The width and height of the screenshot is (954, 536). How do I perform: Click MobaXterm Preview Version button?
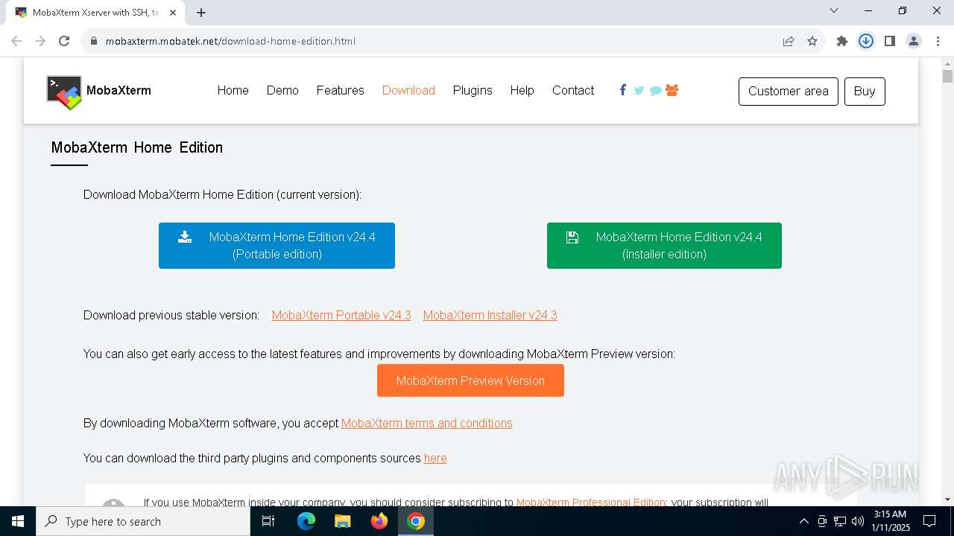pos(470,380)
